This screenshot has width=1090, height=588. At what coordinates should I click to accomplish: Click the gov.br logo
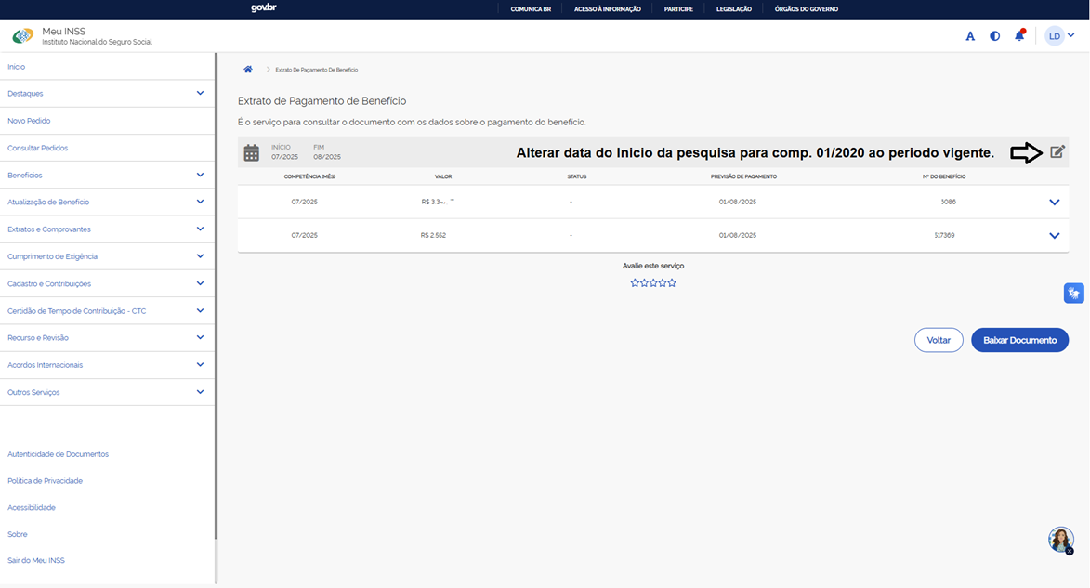click(264, 8)
